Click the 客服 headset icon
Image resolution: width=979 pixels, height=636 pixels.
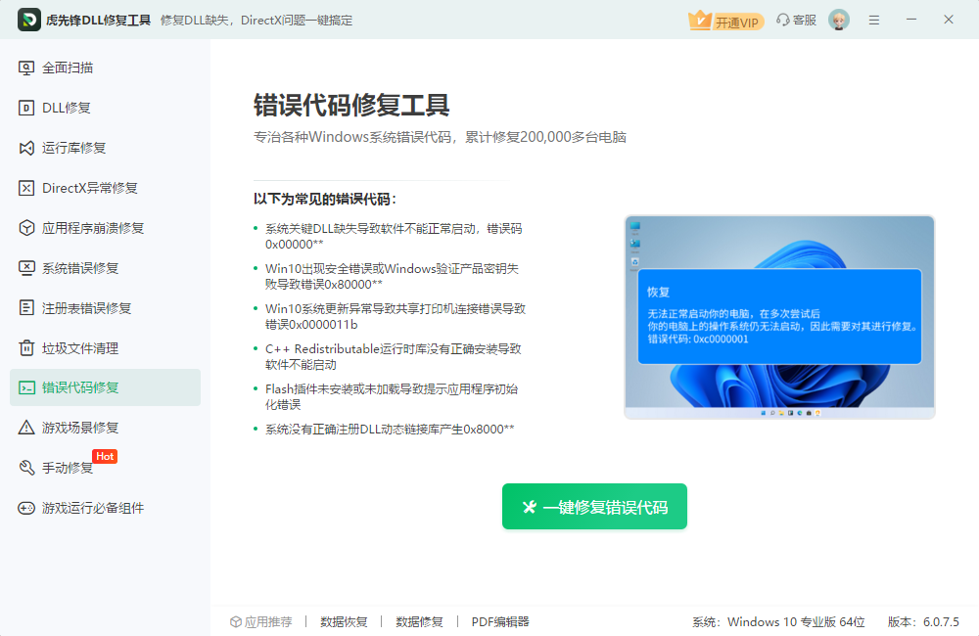(782, 20)
